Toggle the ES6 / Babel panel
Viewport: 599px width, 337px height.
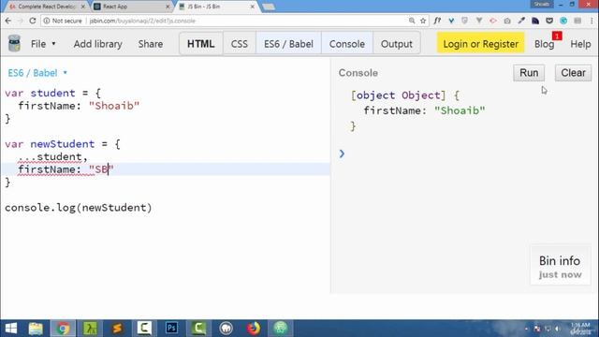coord(288,44)
